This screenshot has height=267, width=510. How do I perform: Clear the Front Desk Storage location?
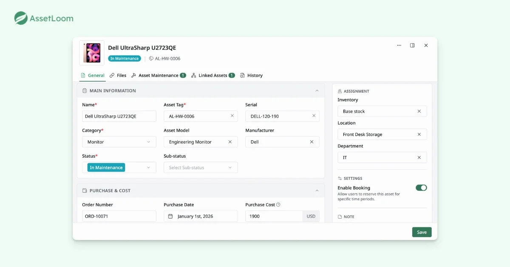pos(419,134)
